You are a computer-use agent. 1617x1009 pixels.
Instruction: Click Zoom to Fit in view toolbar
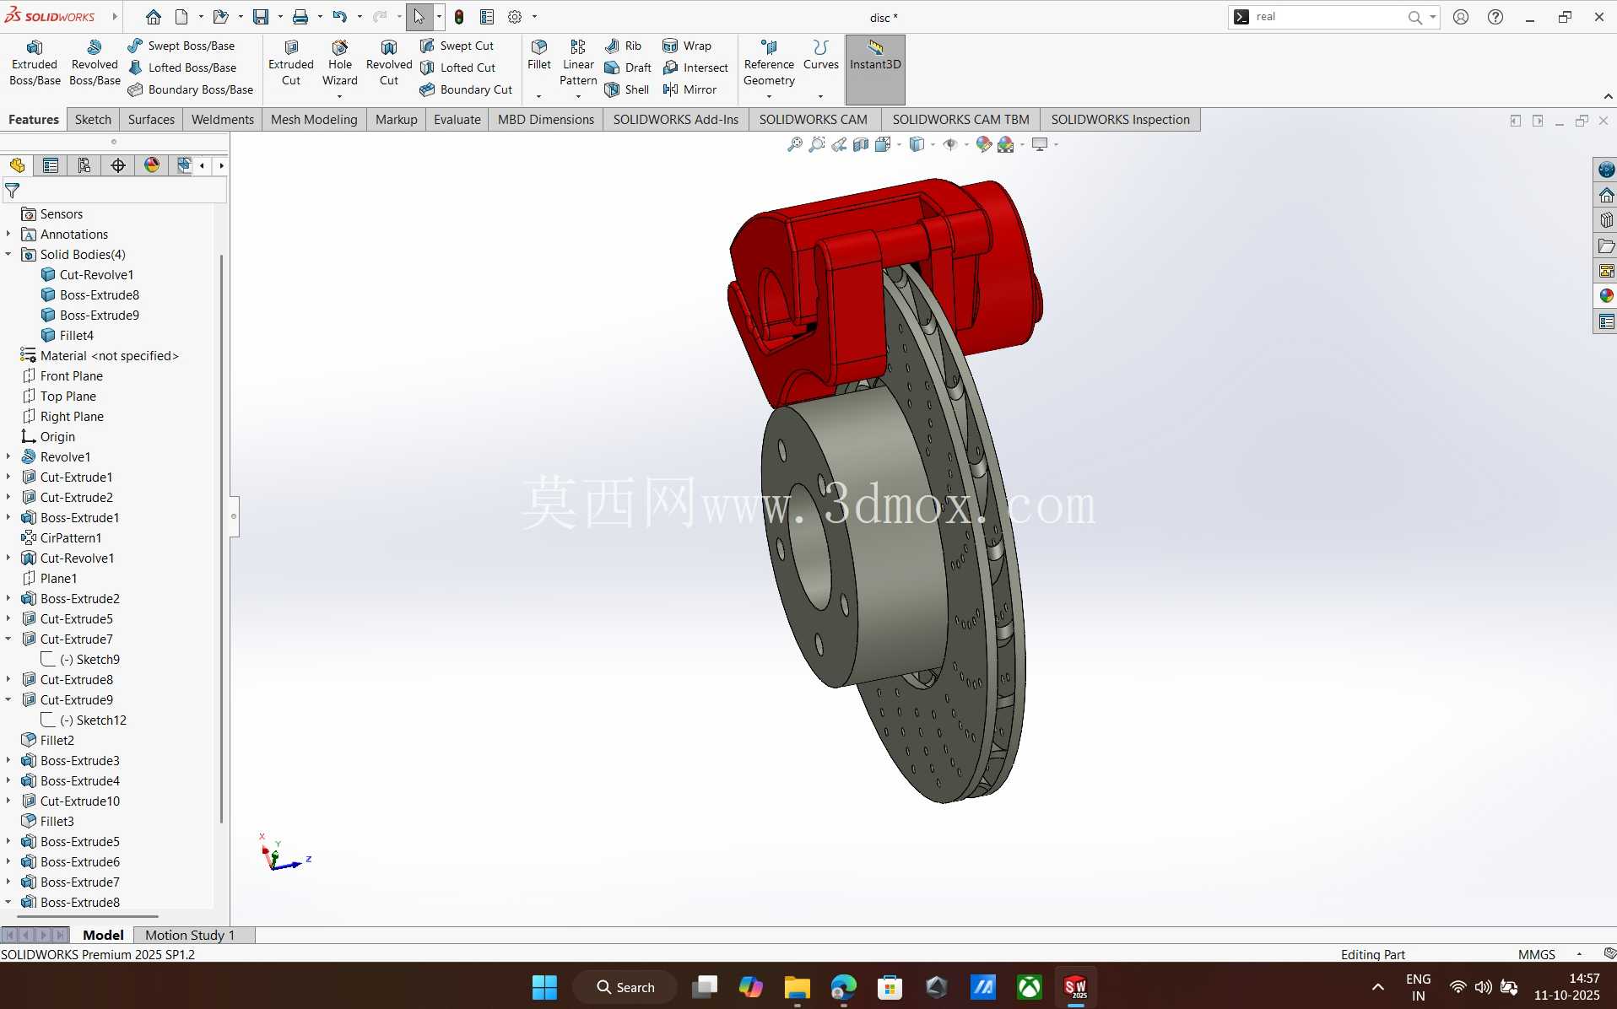[x=795, y=144]
